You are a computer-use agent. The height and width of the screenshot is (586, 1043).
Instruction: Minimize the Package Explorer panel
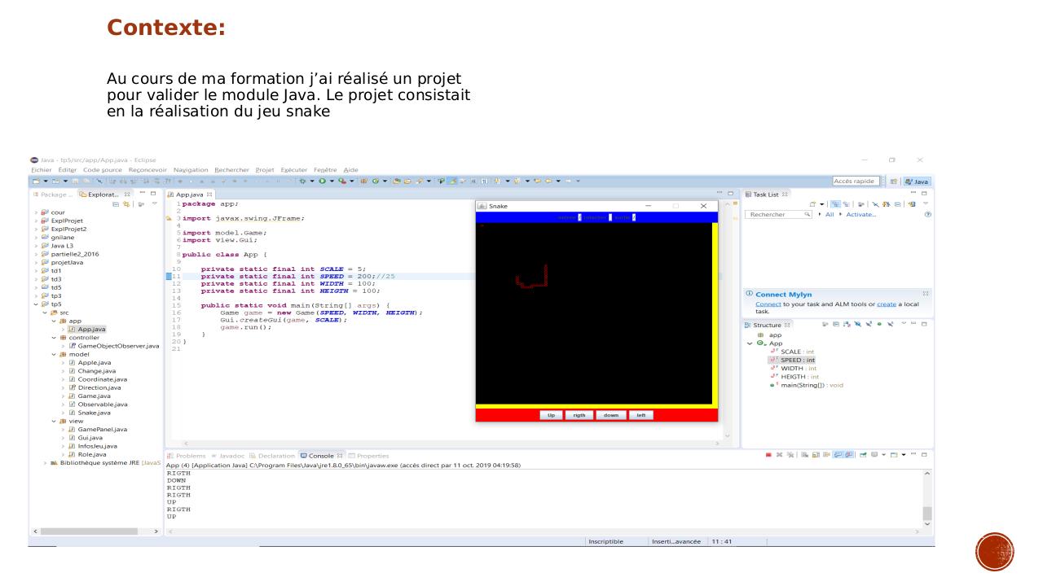point(143,195)
